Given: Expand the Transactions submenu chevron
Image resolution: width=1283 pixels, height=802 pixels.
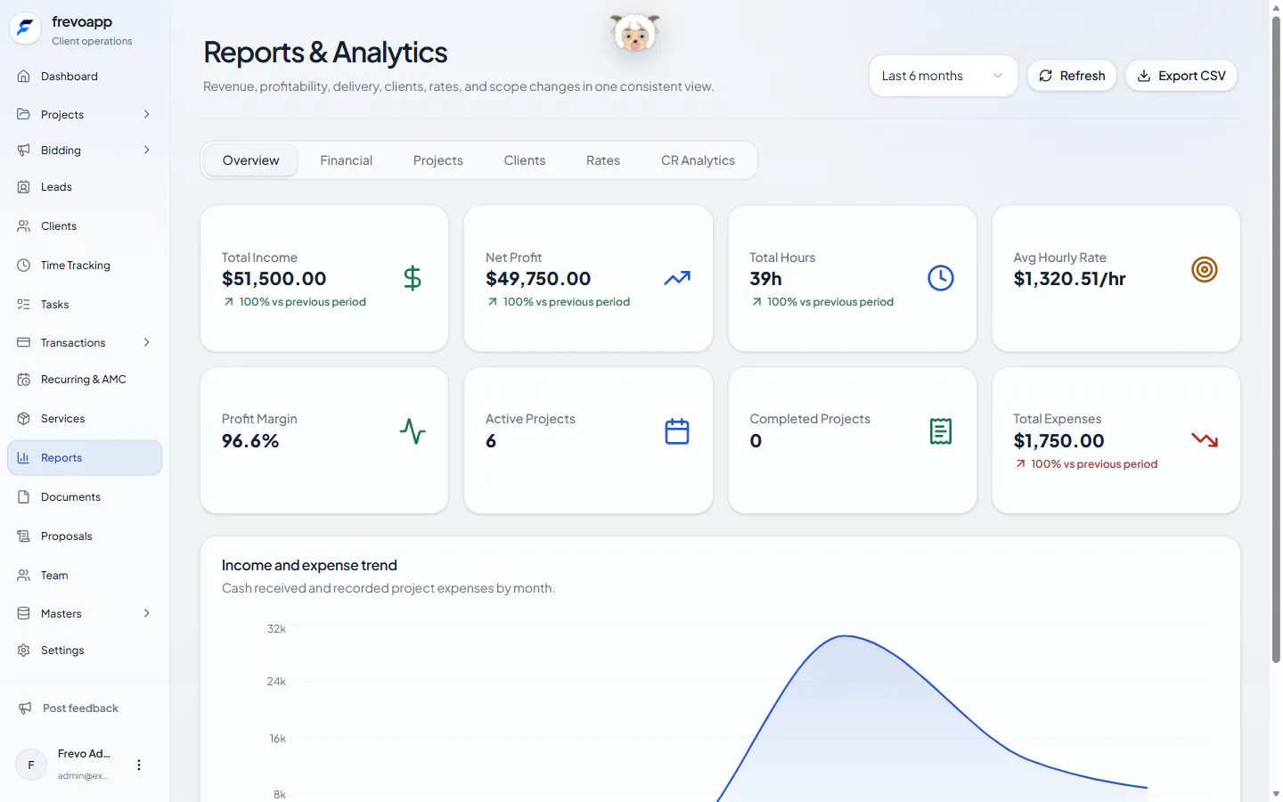Looking at the screenshot, I should [x=147, y=343].
